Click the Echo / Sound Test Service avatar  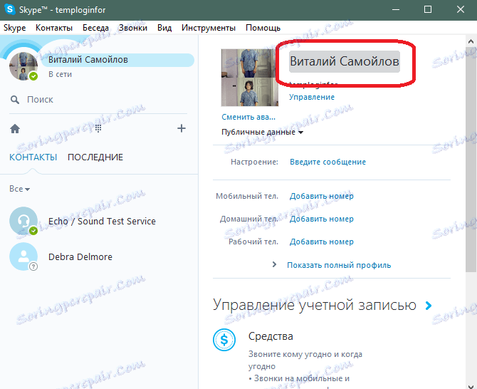(x=23, y=221)
